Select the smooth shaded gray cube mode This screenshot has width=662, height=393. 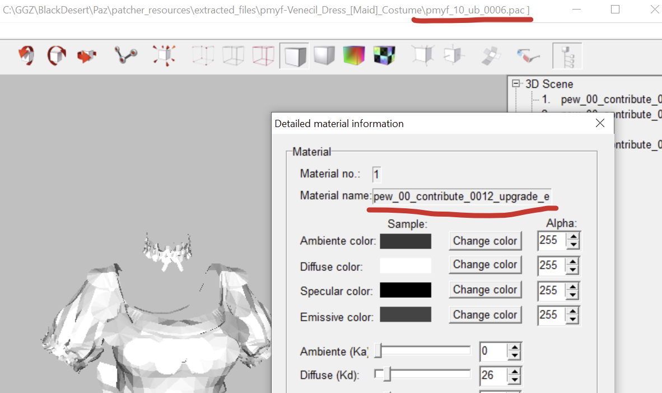coord(324,55)
